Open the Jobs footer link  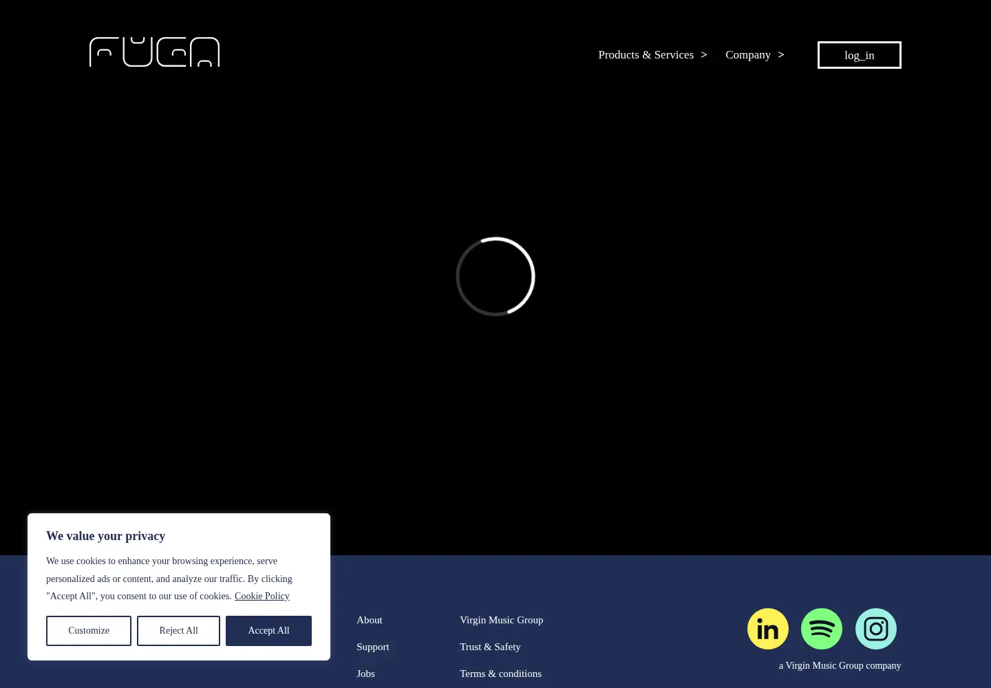[x=365, y=674]
